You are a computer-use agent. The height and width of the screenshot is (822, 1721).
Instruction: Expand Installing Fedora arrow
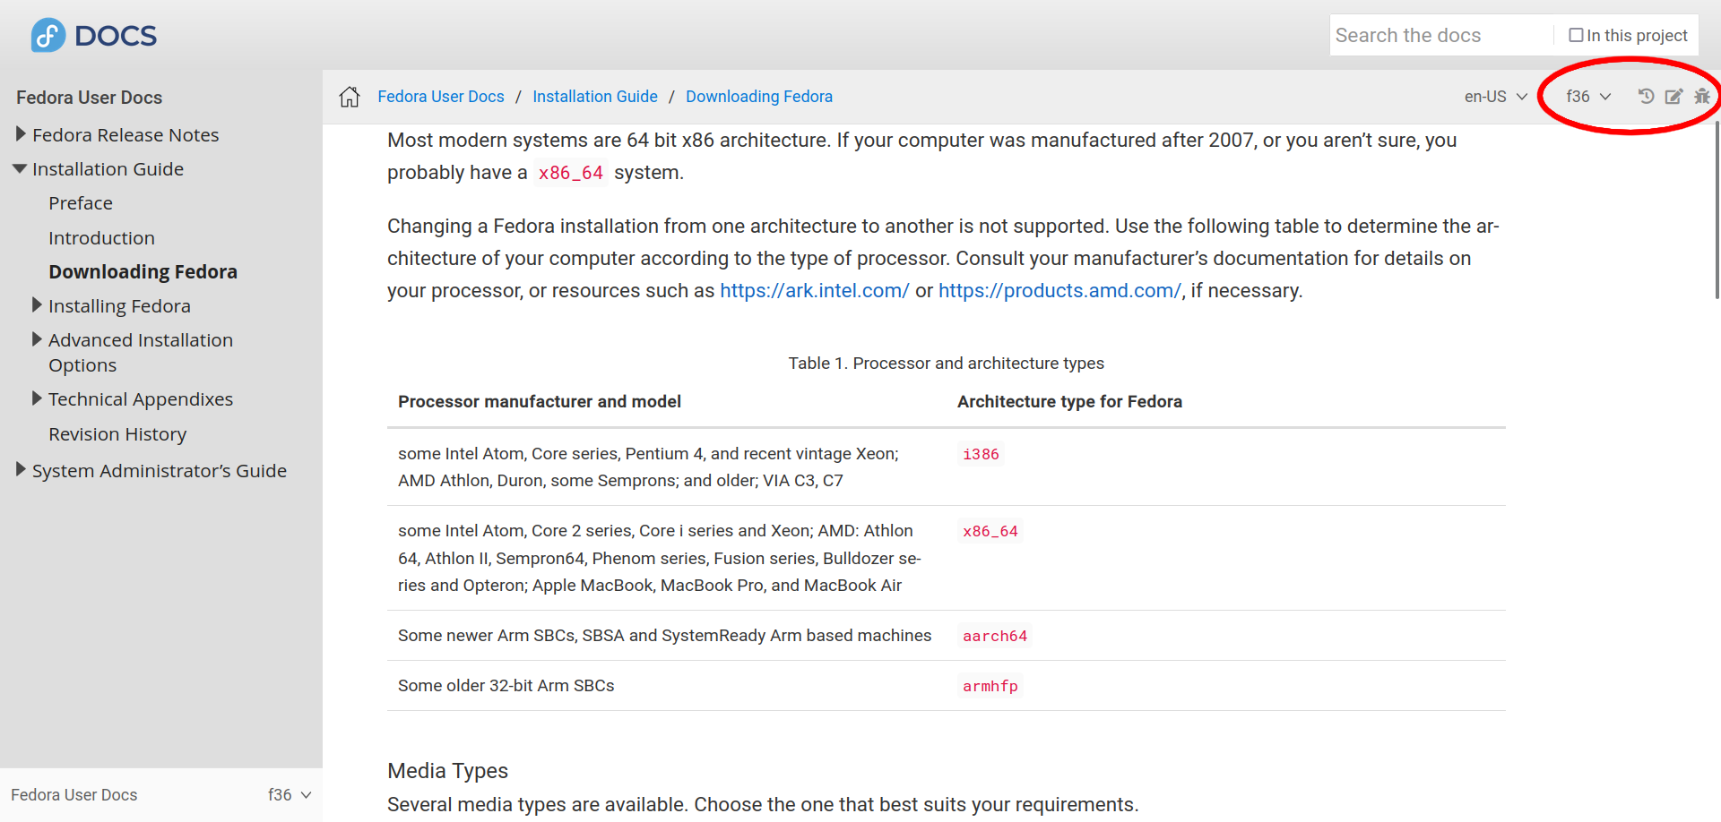click(x=37, y=305)
